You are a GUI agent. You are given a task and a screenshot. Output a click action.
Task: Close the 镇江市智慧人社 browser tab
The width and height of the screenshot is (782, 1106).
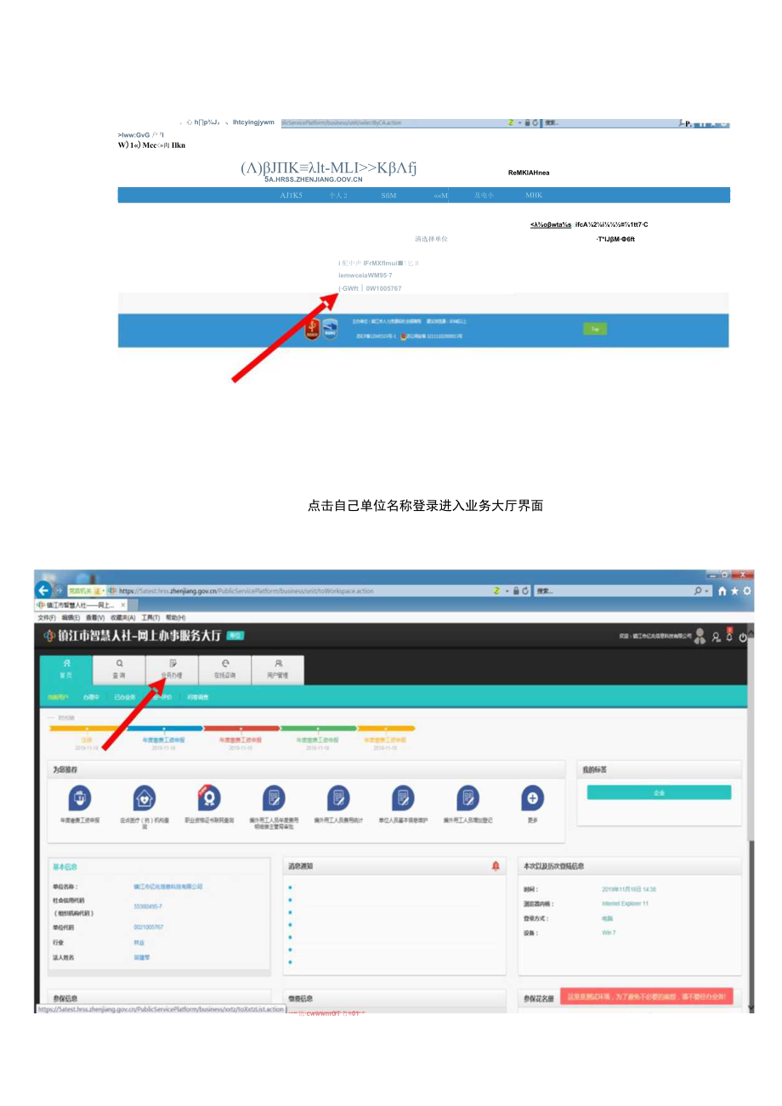(122, 604)
